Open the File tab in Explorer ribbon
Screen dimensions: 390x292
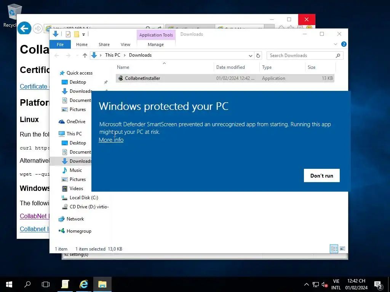pos(60,44)
